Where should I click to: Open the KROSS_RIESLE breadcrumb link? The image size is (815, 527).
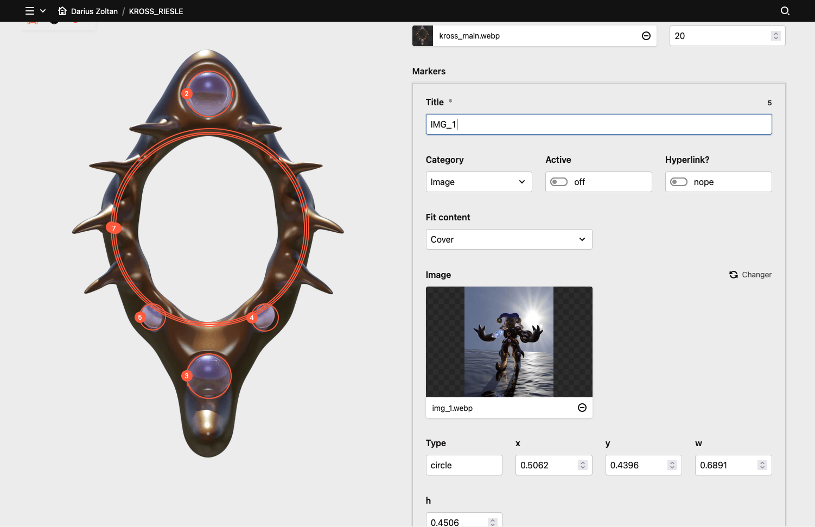tap(156, 11)
